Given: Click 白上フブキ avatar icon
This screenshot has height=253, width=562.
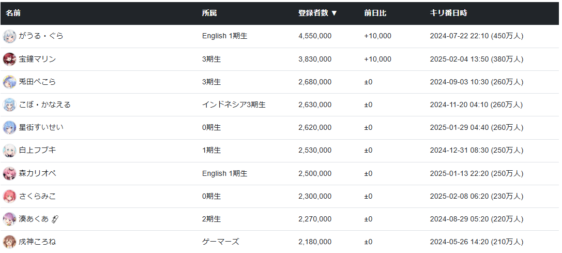Looking at the screenshot, I should point(9,150).
